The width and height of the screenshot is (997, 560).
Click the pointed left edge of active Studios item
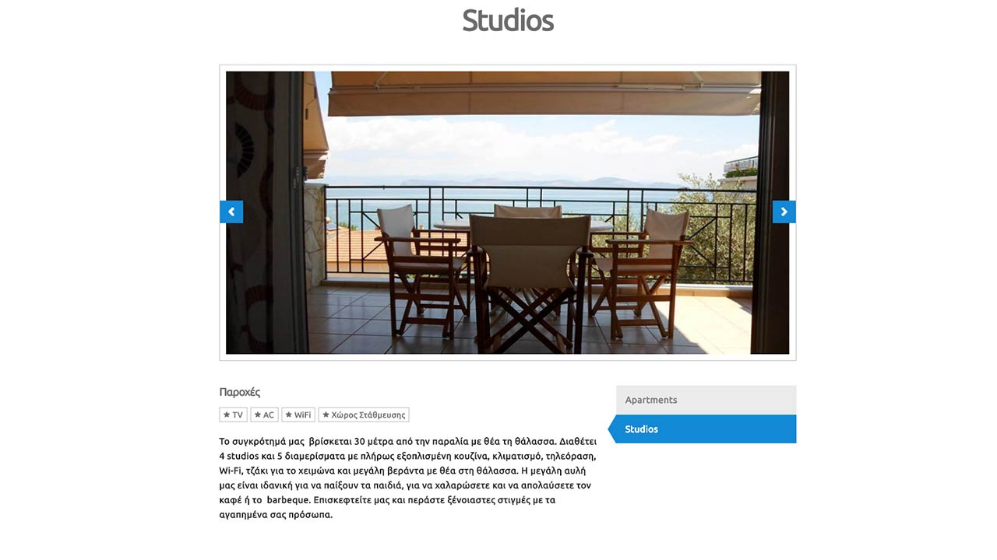612,429
